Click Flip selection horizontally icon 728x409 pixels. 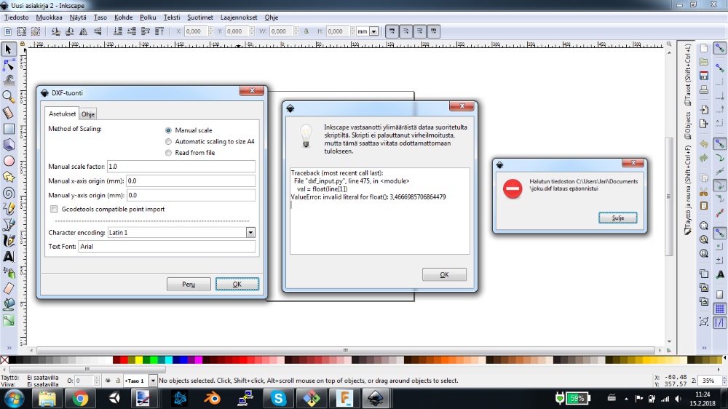tap(84, 31)
